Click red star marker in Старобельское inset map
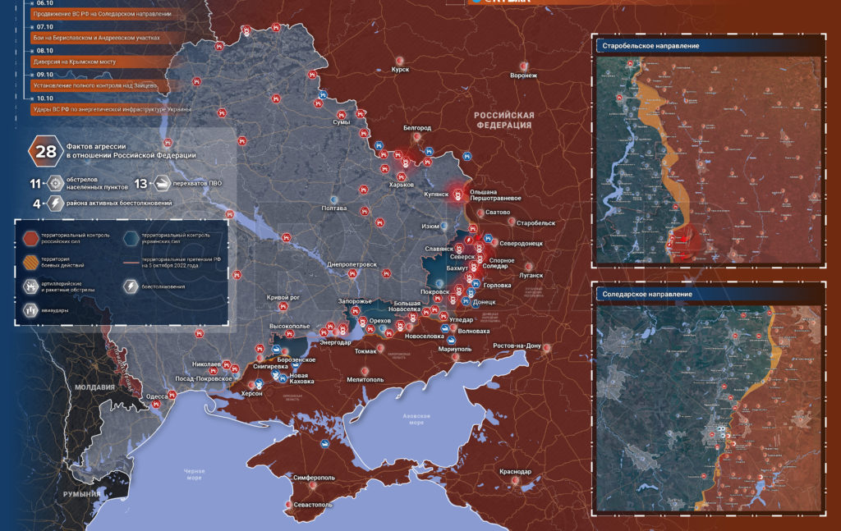 (x=684, y=239)
